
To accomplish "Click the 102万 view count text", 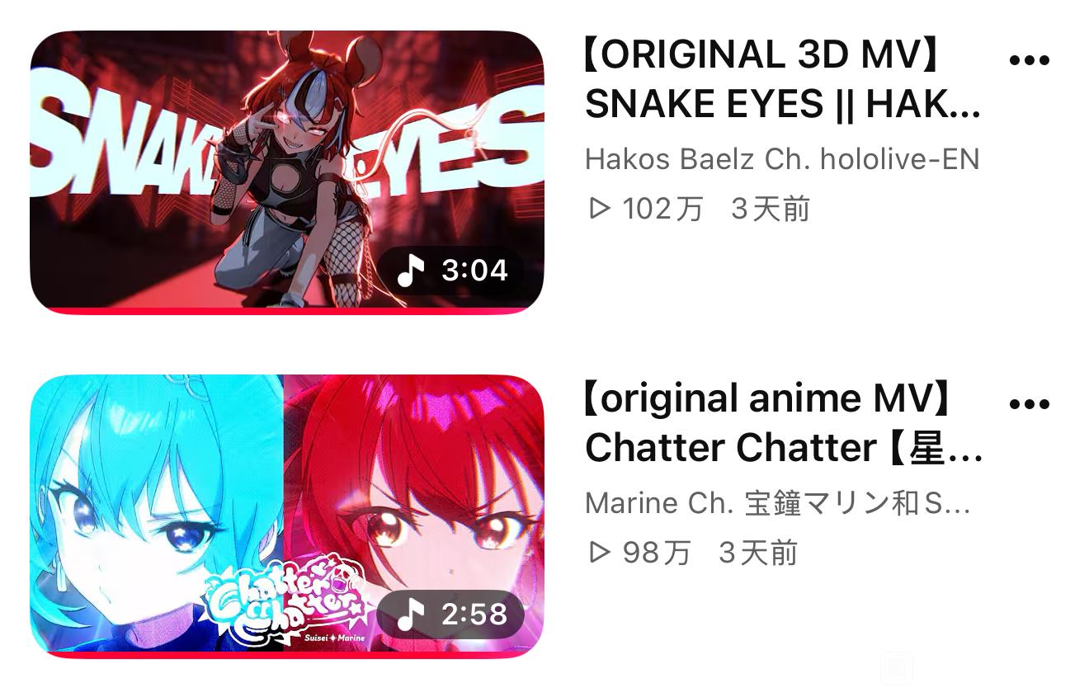I will tap(663, 209).
